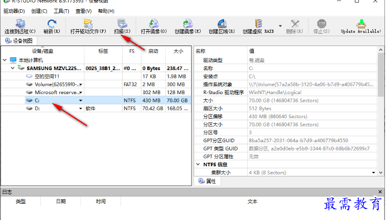Click the 文本 log column header
Viewport: 386px width, 220px height.
(252, 202)
